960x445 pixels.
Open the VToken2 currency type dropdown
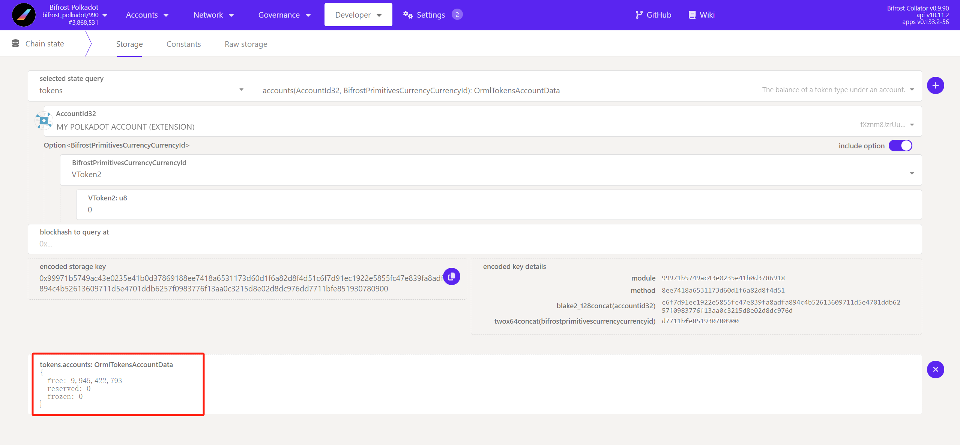click(x=912, y=173)
